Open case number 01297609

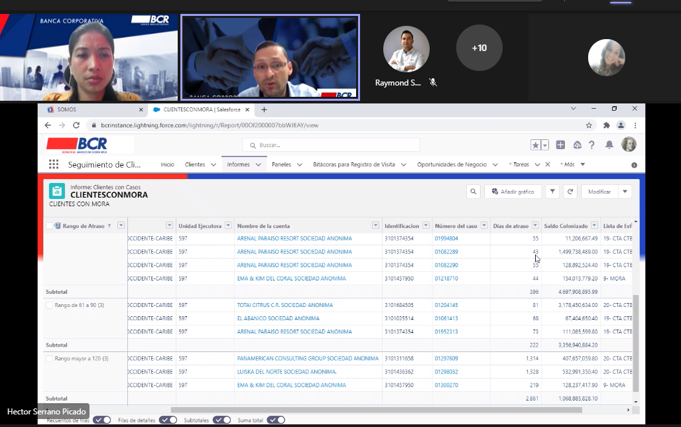point(446,359)
